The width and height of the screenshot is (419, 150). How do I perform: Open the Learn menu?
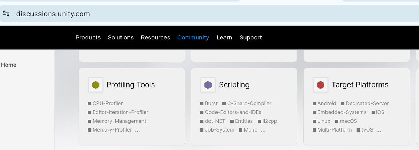(224, 37)
